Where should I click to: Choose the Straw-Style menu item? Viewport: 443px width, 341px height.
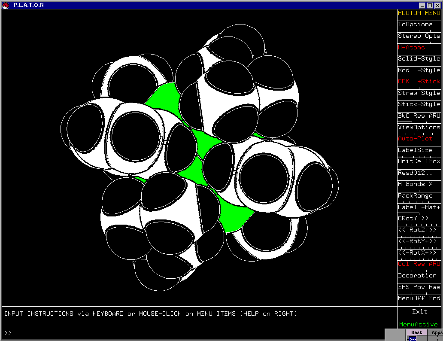(419, 93)
